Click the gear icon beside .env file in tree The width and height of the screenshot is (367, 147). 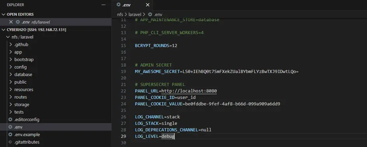click(x=10, y=127)
